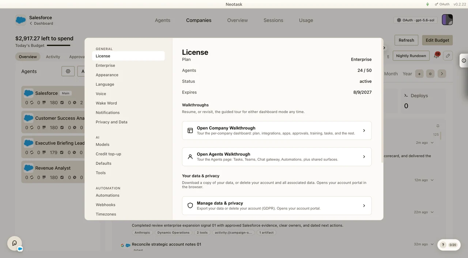
Task: Click the Open Agents Walkthrough person icon
Action: 190,157
